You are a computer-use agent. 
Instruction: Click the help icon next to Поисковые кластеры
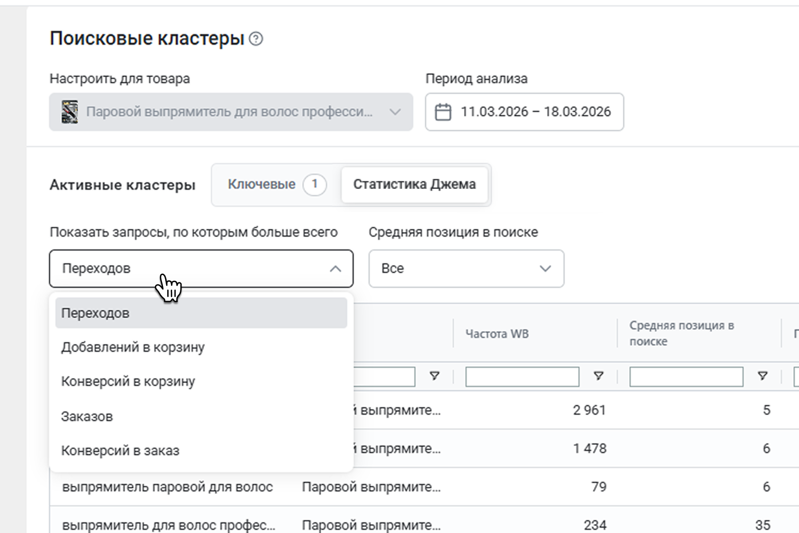(256, 39)
